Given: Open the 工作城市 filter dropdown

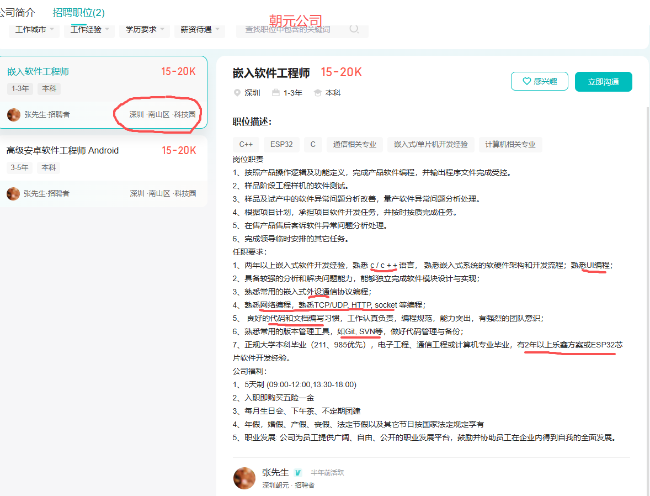Looking at the screenshot, I should click(34, 29).
